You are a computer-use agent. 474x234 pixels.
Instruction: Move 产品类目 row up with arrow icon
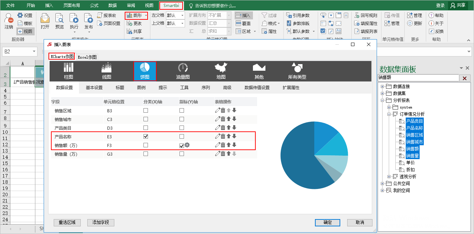[x=229, y=128]
